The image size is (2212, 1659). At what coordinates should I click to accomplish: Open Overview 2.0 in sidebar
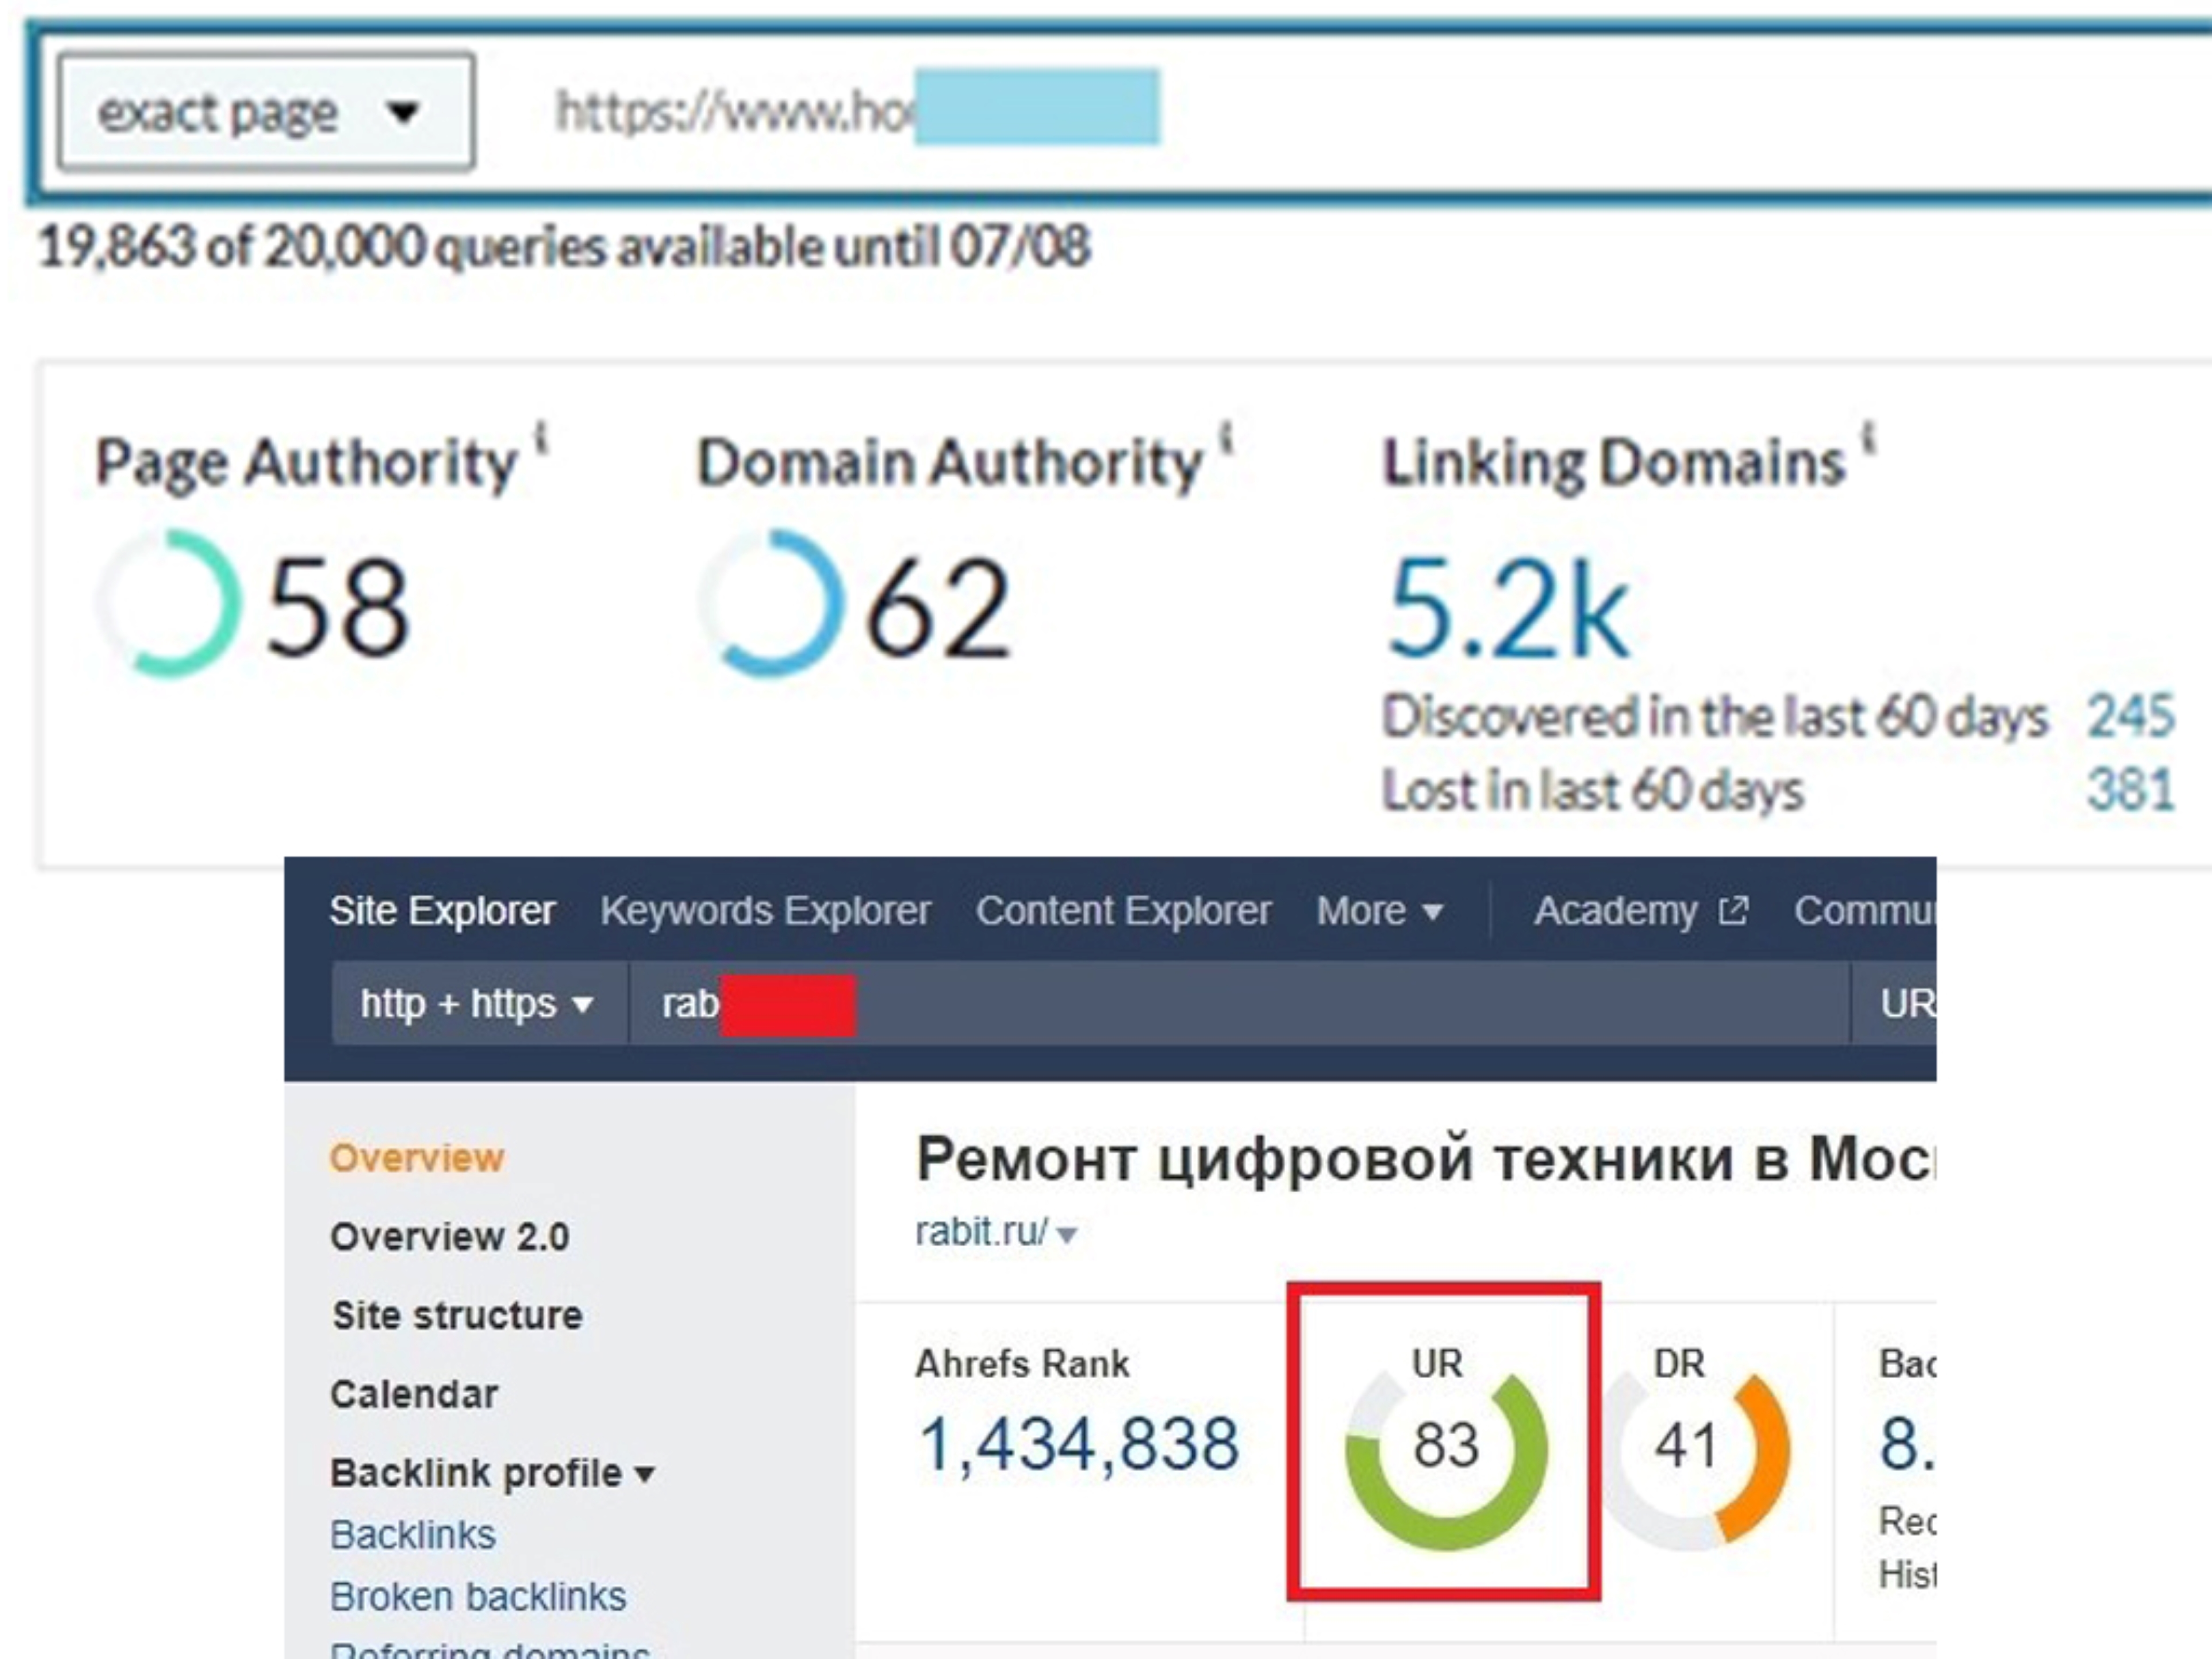pyautogui.click(x=450, y=1237)
